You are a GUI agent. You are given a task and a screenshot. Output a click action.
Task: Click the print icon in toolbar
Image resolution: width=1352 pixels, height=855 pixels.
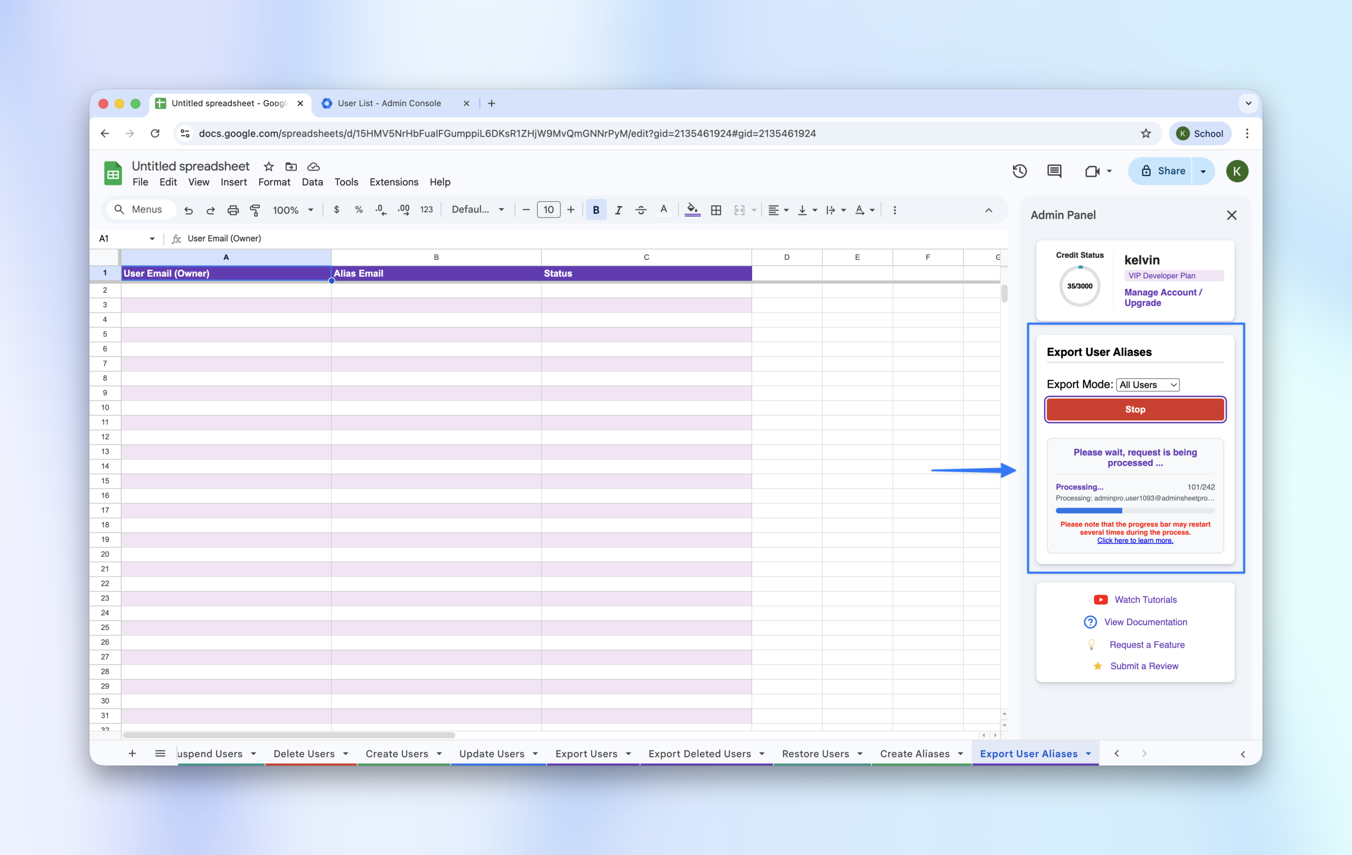pos(232,210)
